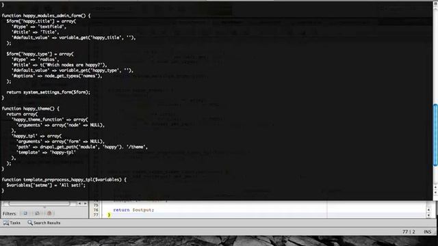Toggle the middle grey Filters icon

point(37,214)
